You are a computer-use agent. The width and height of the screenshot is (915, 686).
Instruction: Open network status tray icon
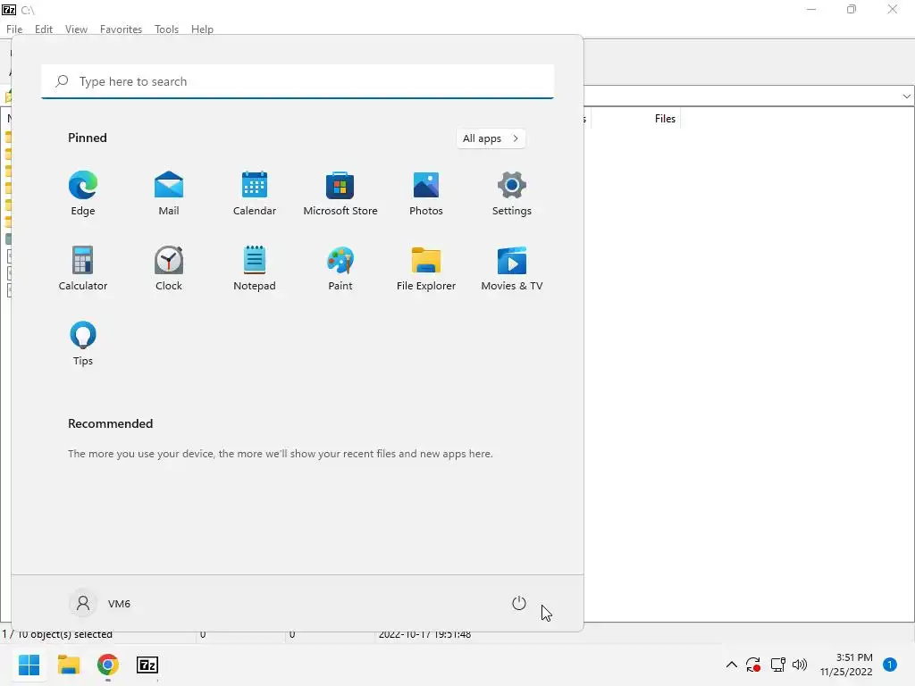click(777, 665)
